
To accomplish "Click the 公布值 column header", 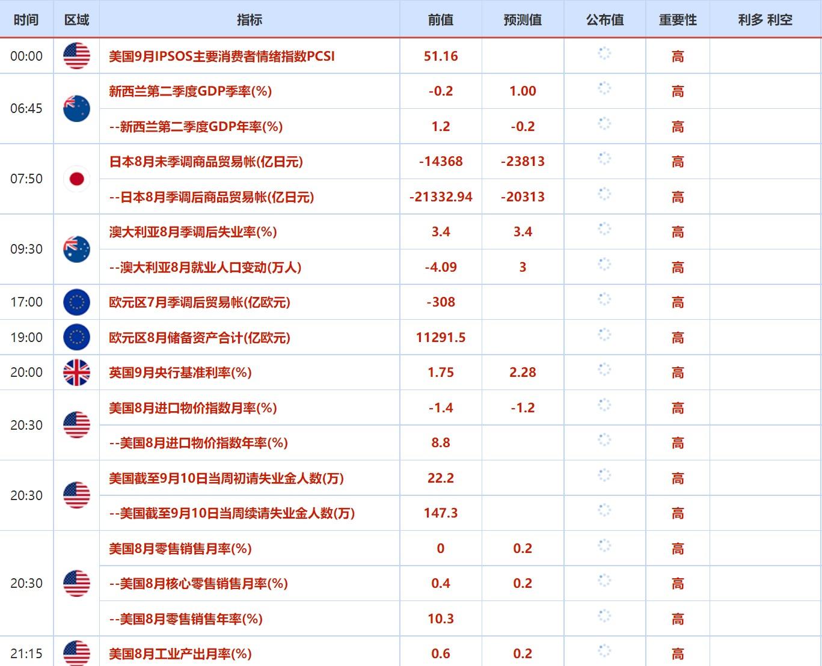I will coord(604,20).
